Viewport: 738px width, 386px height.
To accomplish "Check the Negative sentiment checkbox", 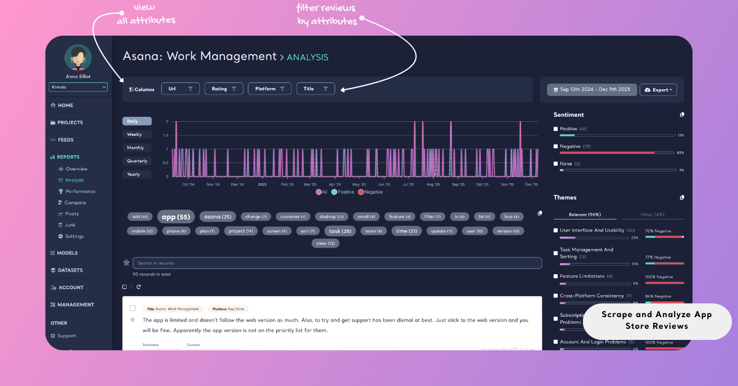I will pos(556,146).
